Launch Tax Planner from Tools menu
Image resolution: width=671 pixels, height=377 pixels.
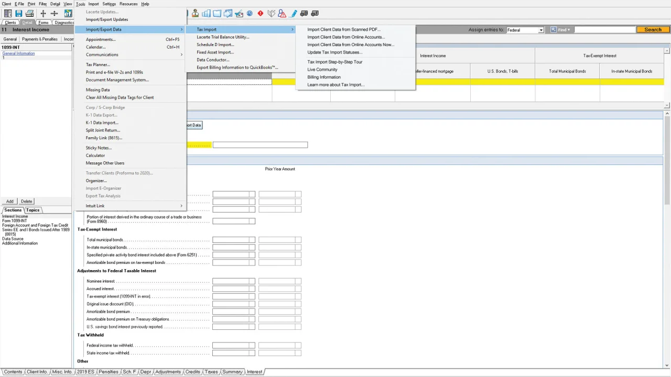pos(98,64)
